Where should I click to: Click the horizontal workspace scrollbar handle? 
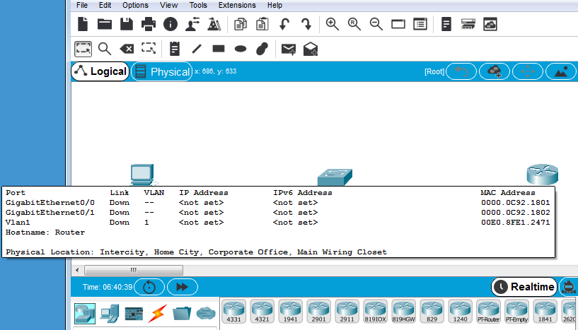click(133, 270)
